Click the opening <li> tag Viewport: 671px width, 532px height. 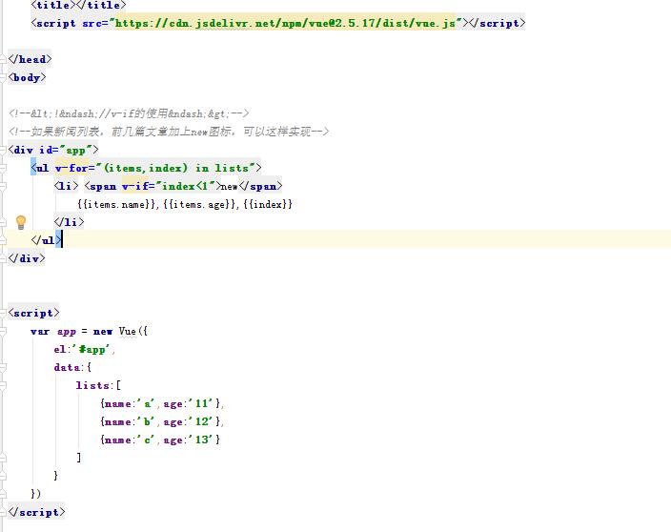(x=67, y=186)
